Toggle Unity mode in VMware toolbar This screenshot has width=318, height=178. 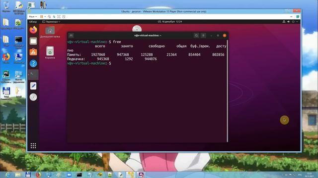64,16
